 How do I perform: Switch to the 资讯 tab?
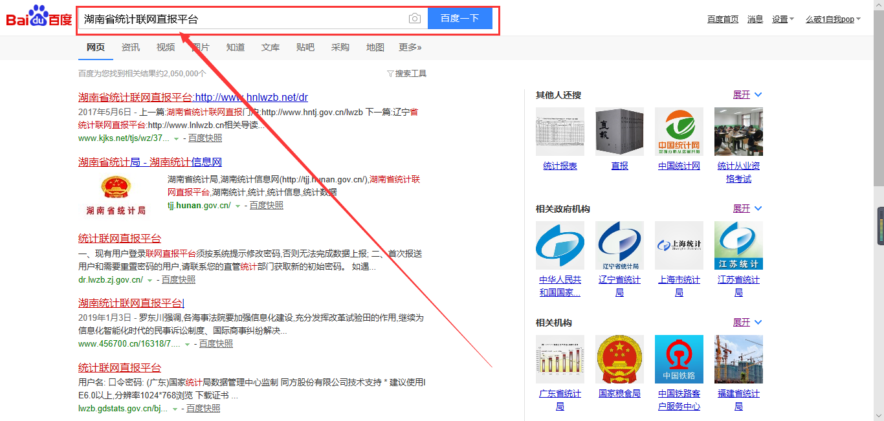pos(131,47)
